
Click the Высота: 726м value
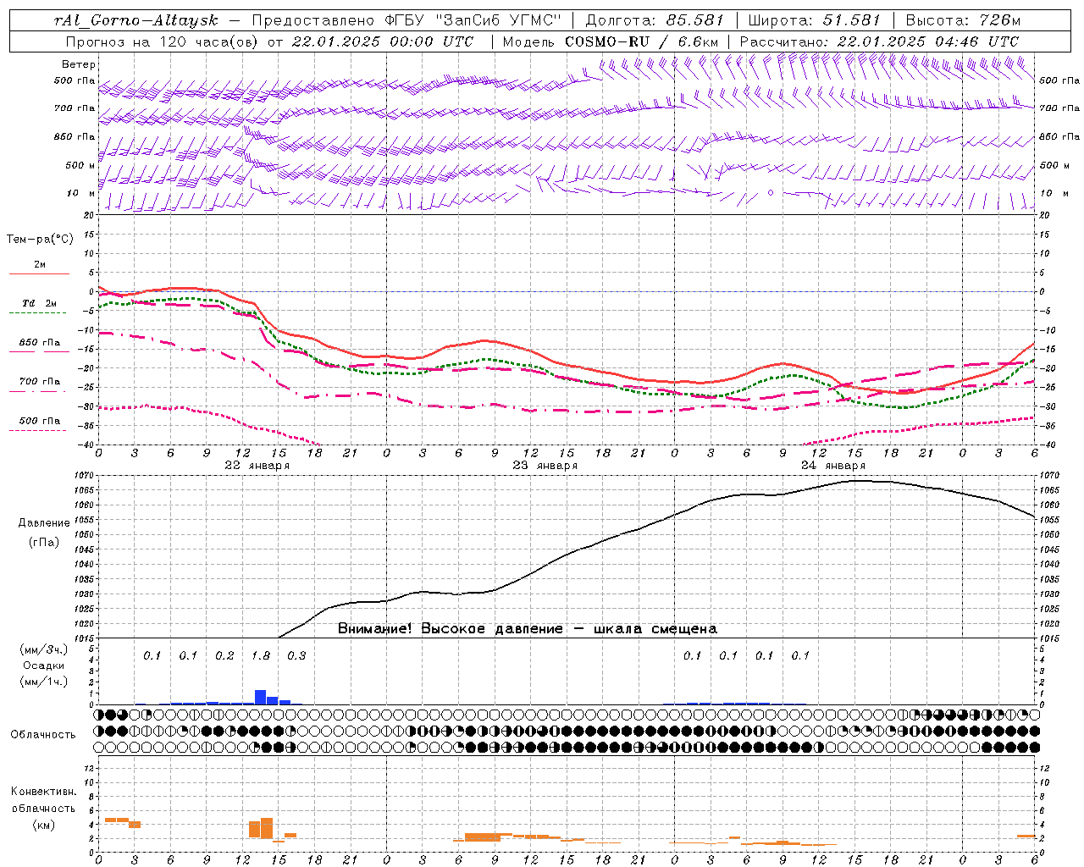963,20
